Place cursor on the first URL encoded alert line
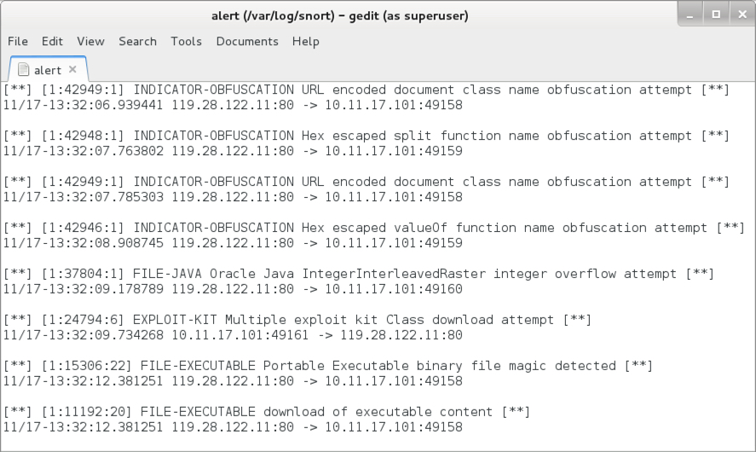 point(366,90)
